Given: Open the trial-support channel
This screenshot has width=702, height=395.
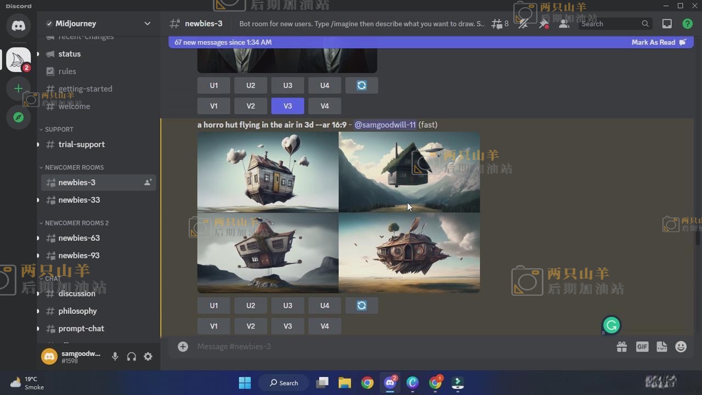Looking at the screenshot, I should 81,144.
